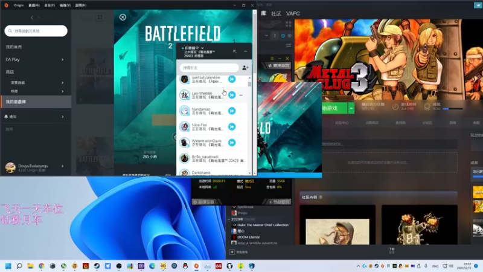
Task: Open the Origin menu in menu bar
Action: point(19,5)
